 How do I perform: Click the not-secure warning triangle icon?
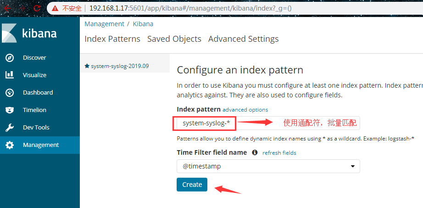56,8
